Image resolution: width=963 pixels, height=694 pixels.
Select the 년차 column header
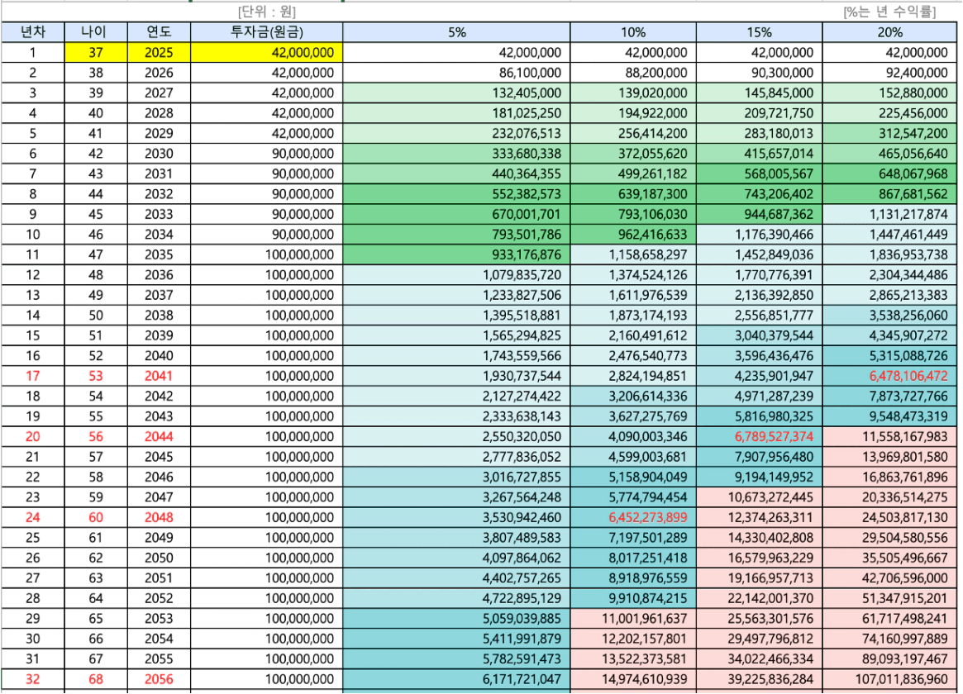[32, 32]
